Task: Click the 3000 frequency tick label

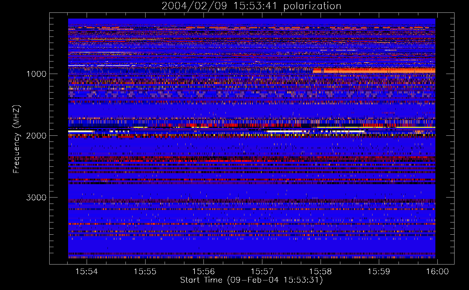Action: coord(36,197)
